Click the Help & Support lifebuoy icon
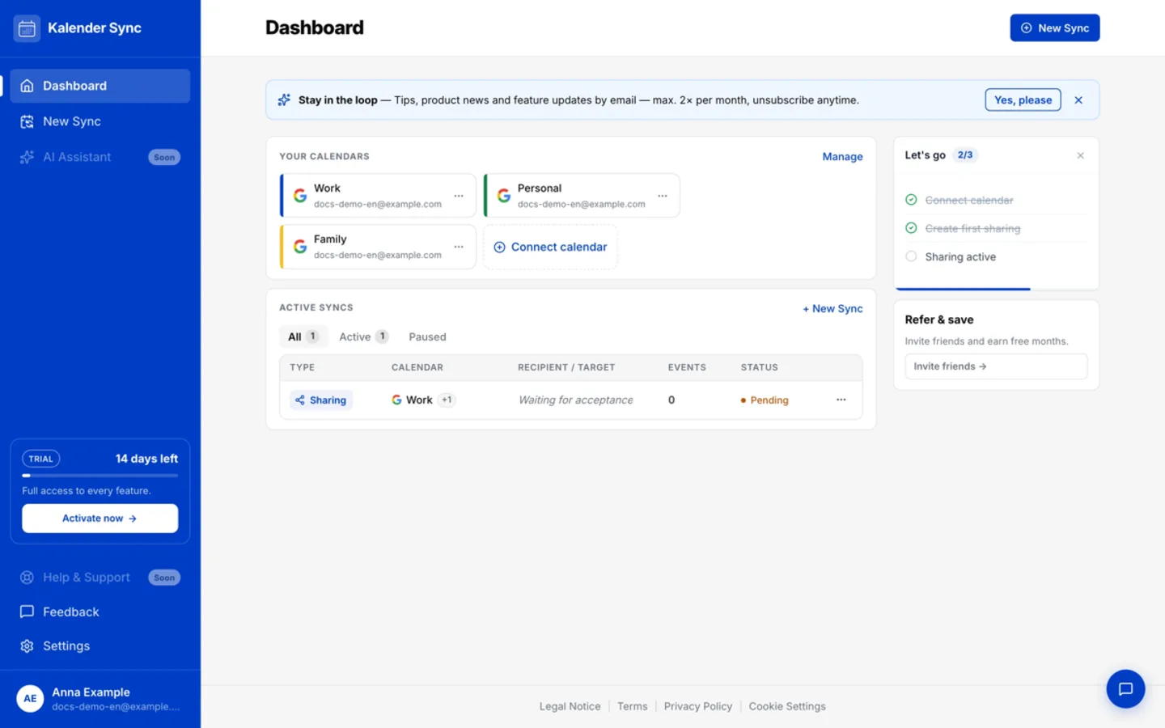This screenshot has width=1165, height=728. (27, 578)
